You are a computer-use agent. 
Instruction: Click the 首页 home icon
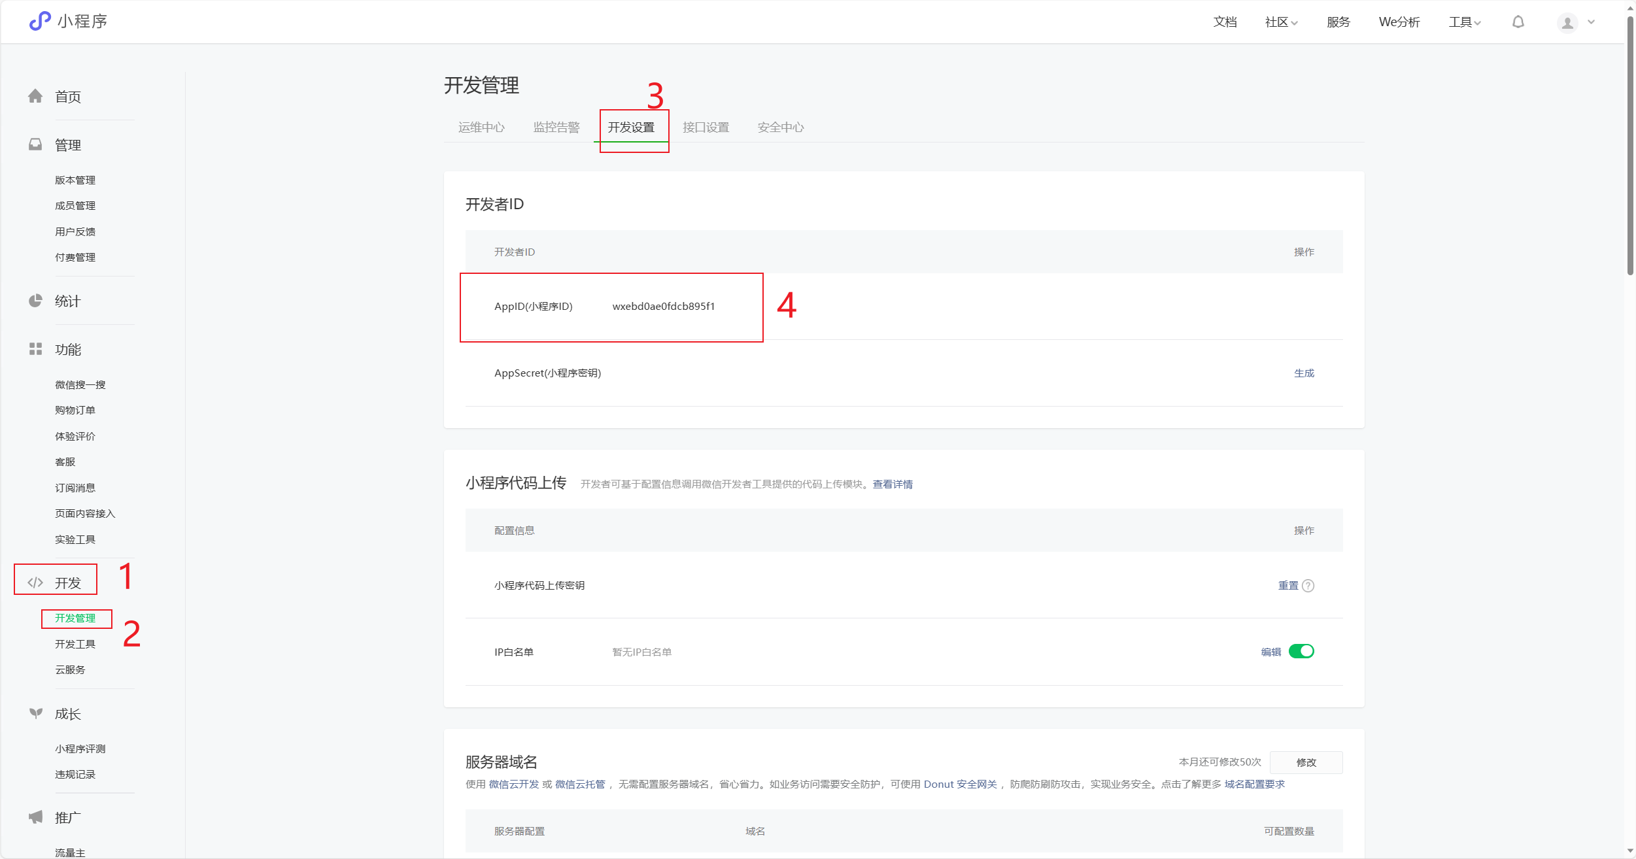[35, 97]
